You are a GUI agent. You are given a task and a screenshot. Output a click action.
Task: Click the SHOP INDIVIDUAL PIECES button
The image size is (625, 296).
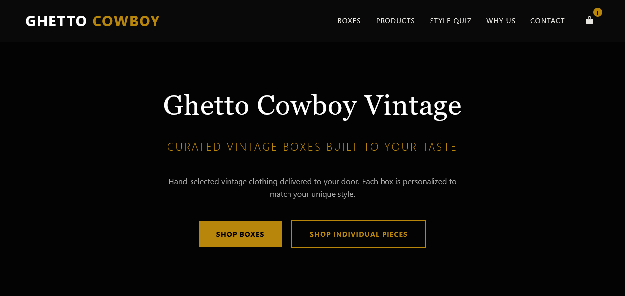(358, 234)
